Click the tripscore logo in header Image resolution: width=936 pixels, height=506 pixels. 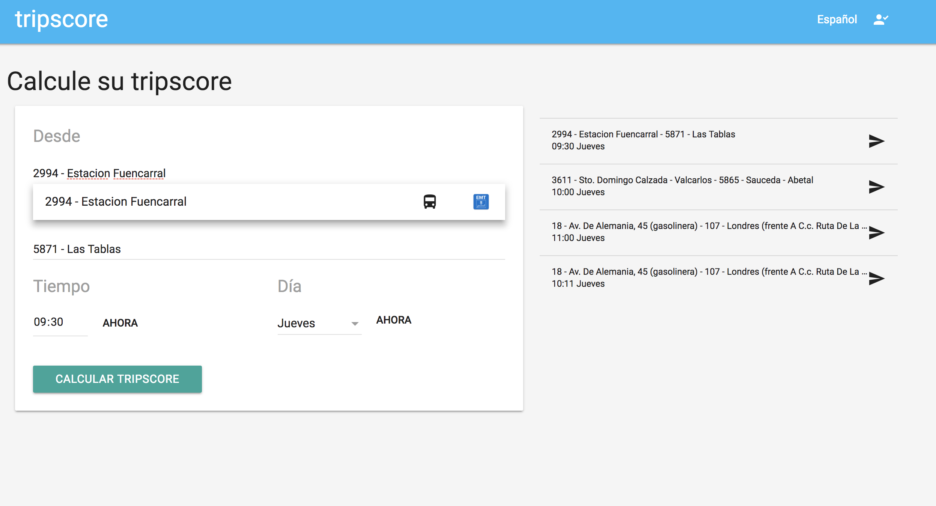62,20
